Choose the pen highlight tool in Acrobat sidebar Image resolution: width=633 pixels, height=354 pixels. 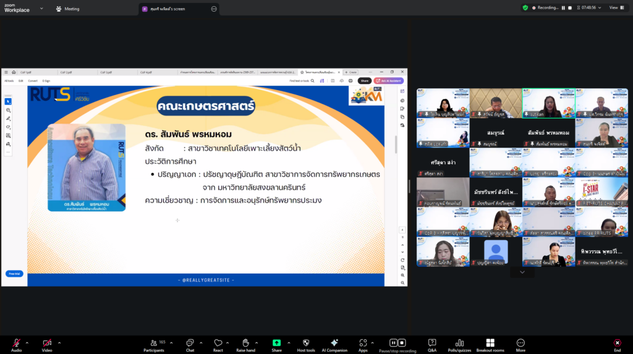point(8,119)
